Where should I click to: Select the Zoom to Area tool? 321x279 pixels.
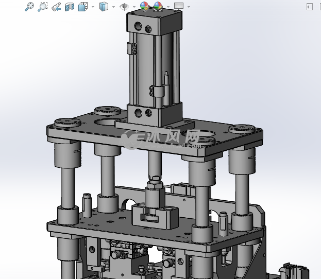pos(43,7)
